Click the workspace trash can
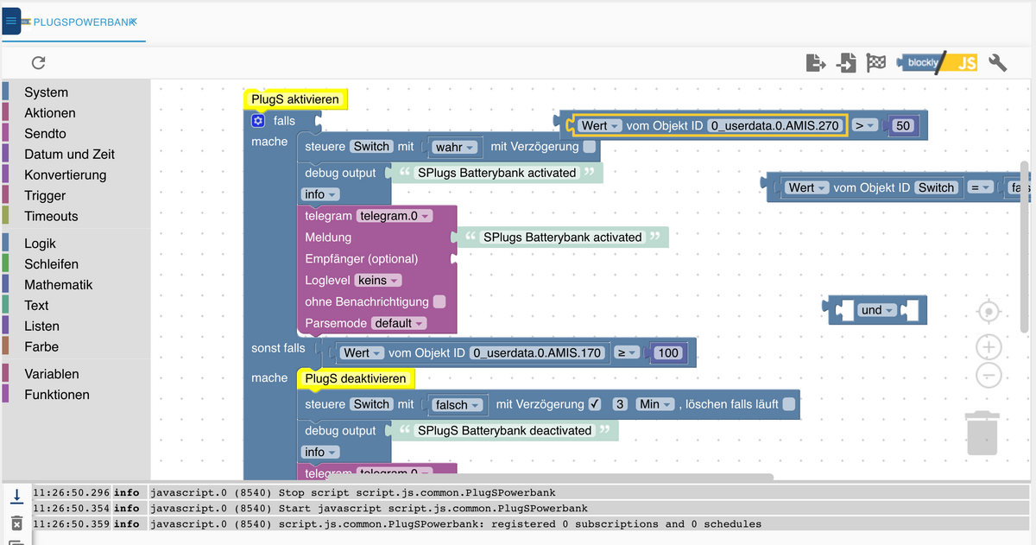 point(982,432)
